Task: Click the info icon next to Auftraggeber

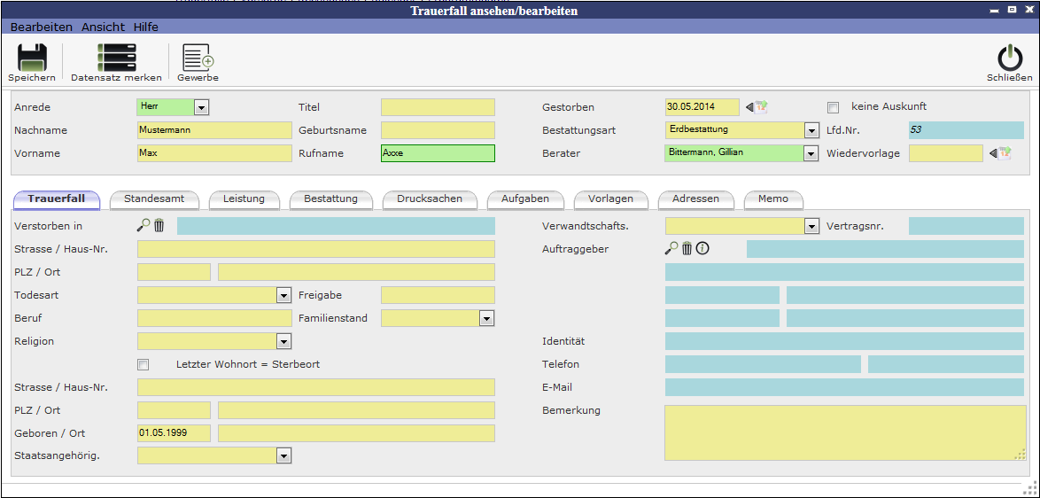Action: [702, 249]
